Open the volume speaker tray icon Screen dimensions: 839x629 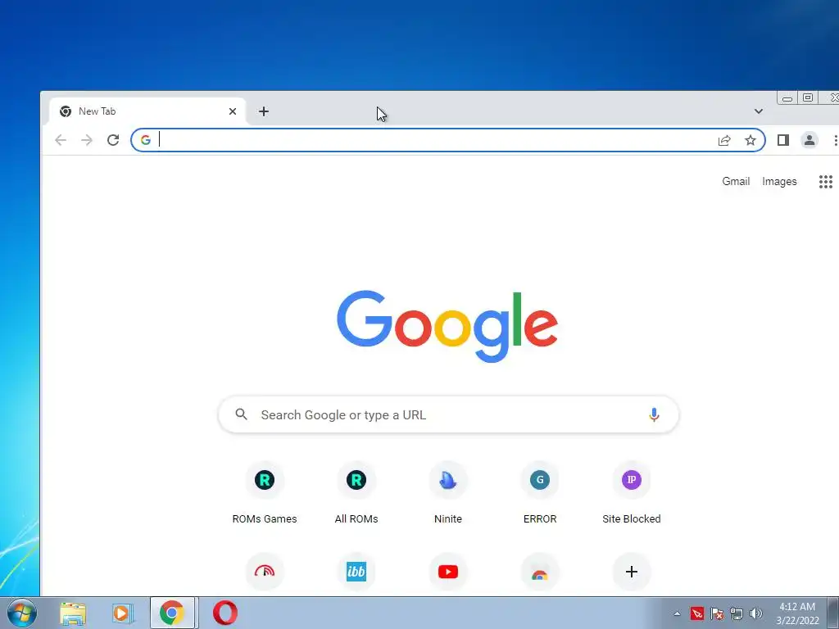755,613
